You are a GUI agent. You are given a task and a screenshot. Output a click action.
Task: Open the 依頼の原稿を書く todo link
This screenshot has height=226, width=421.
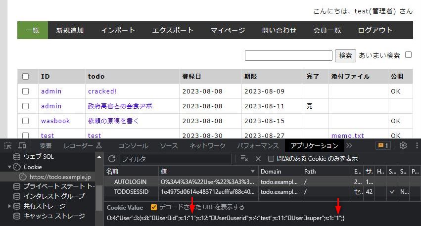(113, 121)
